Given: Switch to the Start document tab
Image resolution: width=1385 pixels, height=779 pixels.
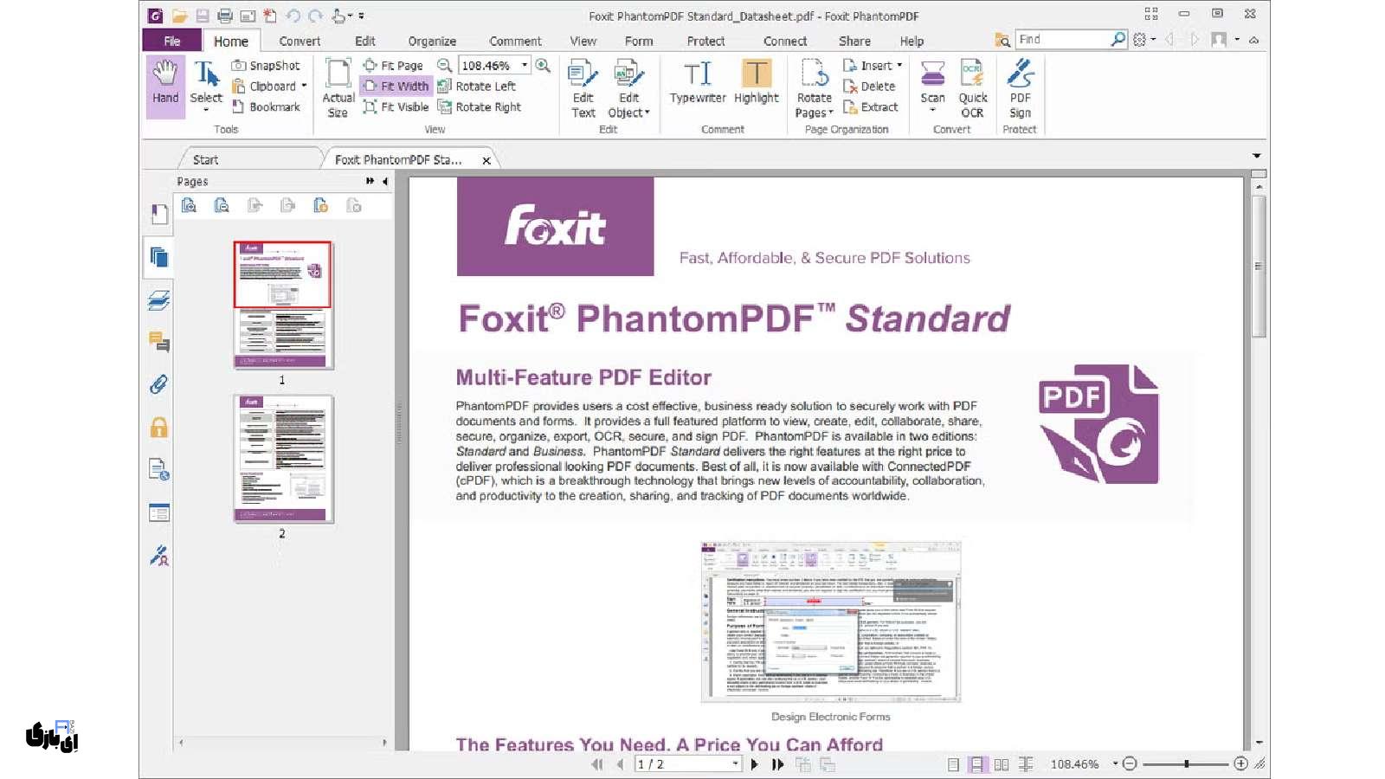Looking at the screenshot, I should pos(206,160).
